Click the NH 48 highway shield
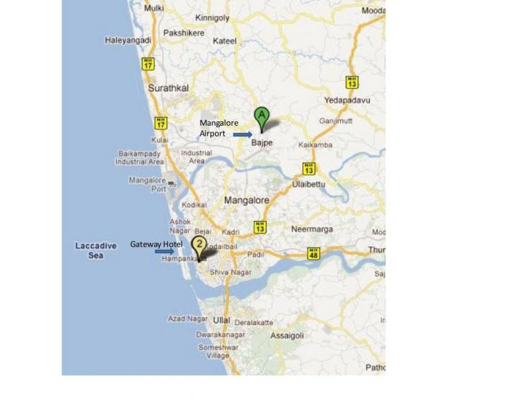The height and width of the screenshot is (397, 529). coord(313,253)
